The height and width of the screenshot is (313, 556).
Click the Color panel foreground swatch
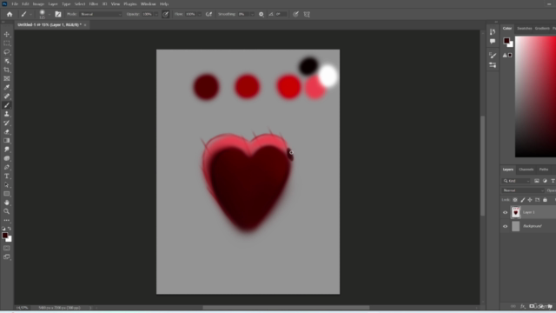point(506,41)
